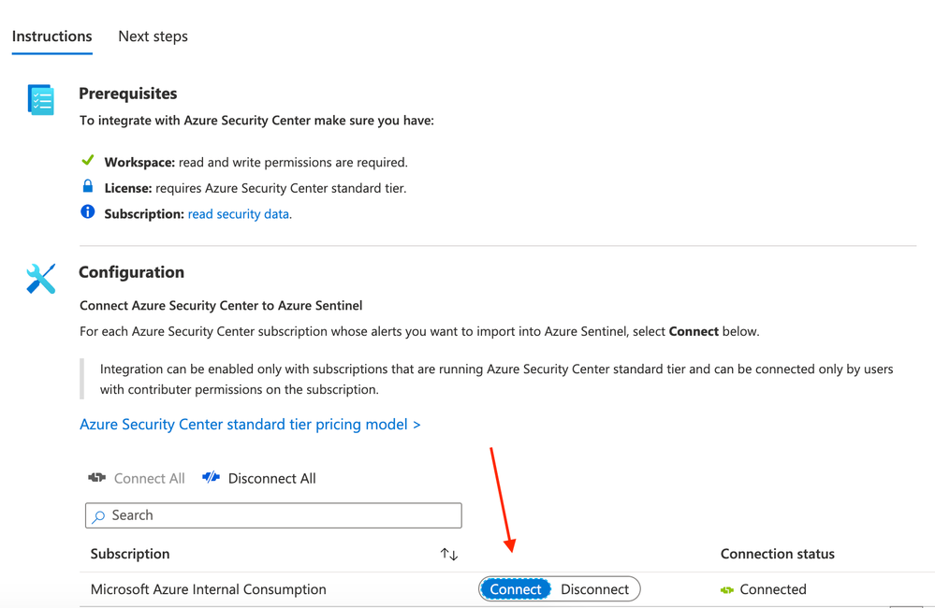
Task: Click the magnifier icon in Search box
Action: pyautogui.click(x=99, y=516)
